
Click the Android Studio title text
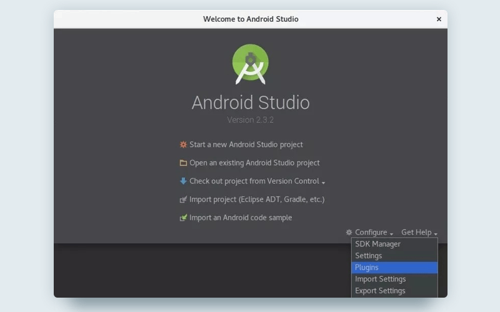(251, 102)
